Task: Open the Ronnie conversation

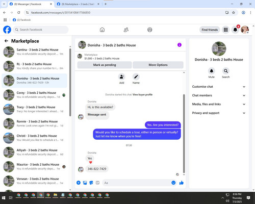Action: tap(34, 123)
